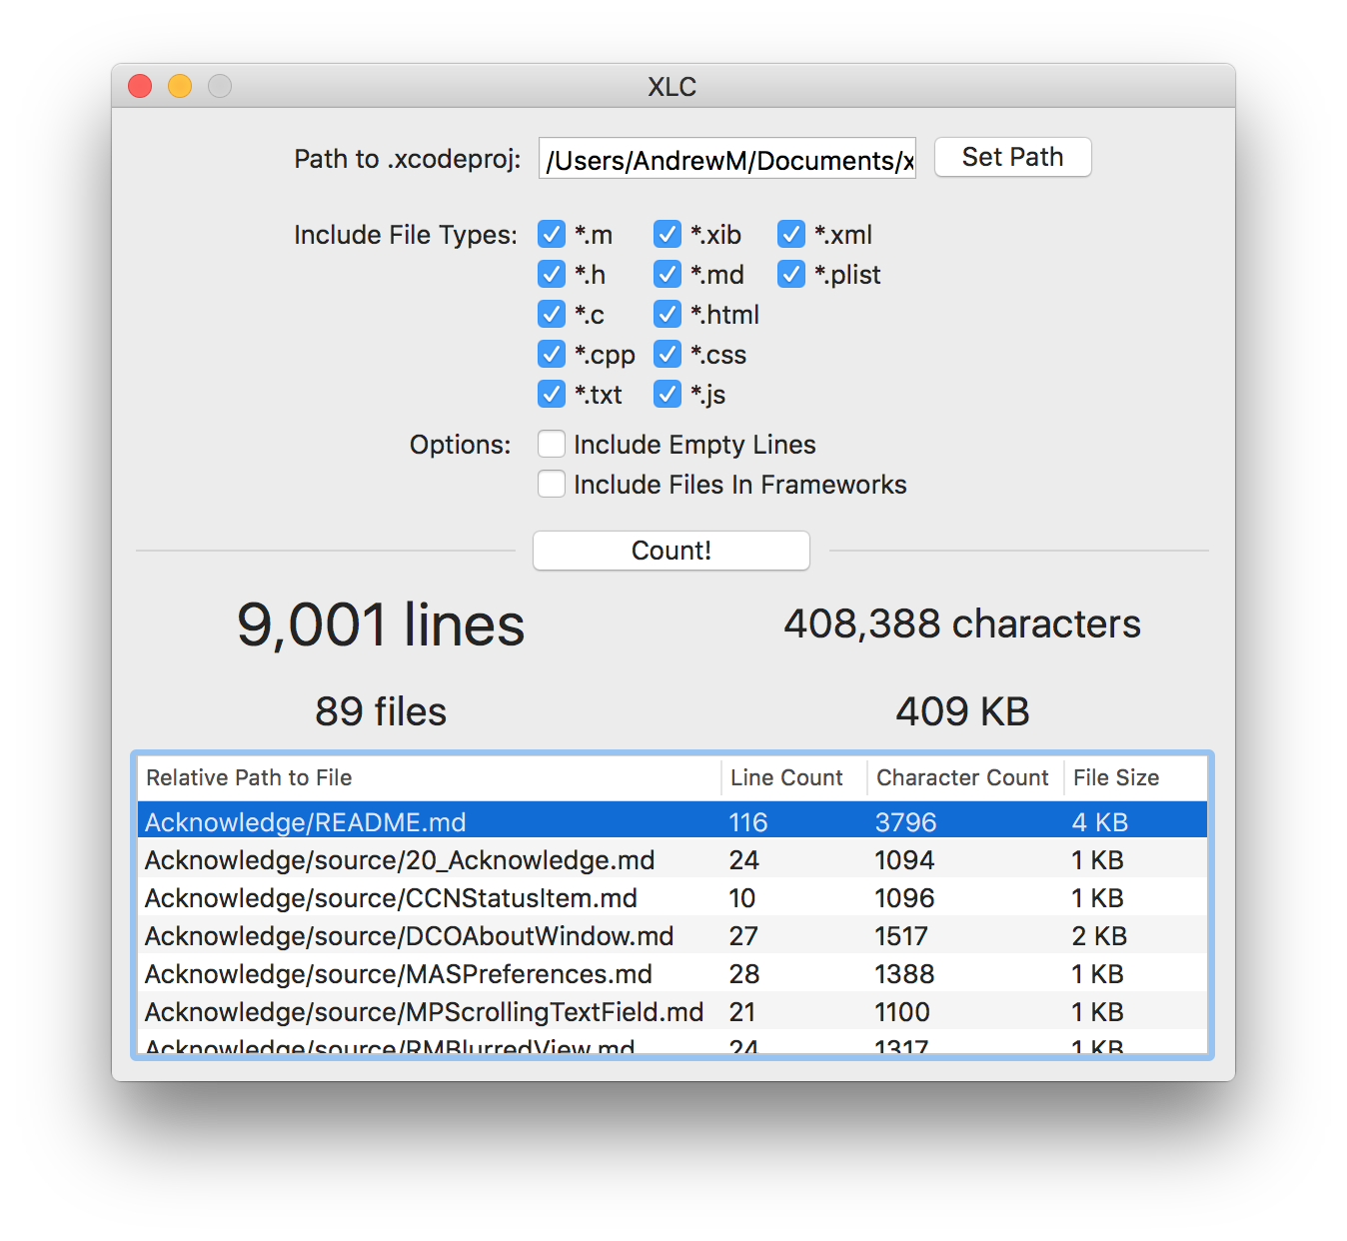The height and width of the screenshot is (1241, 1347).
Task: Click character count 1100 cell
Action: pos(902,1012)
